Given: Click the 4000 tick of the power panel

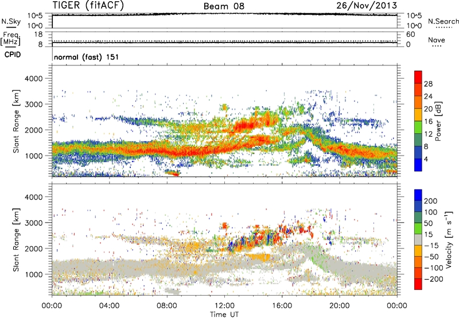Looking at the screenshot, I should (34, 79).
